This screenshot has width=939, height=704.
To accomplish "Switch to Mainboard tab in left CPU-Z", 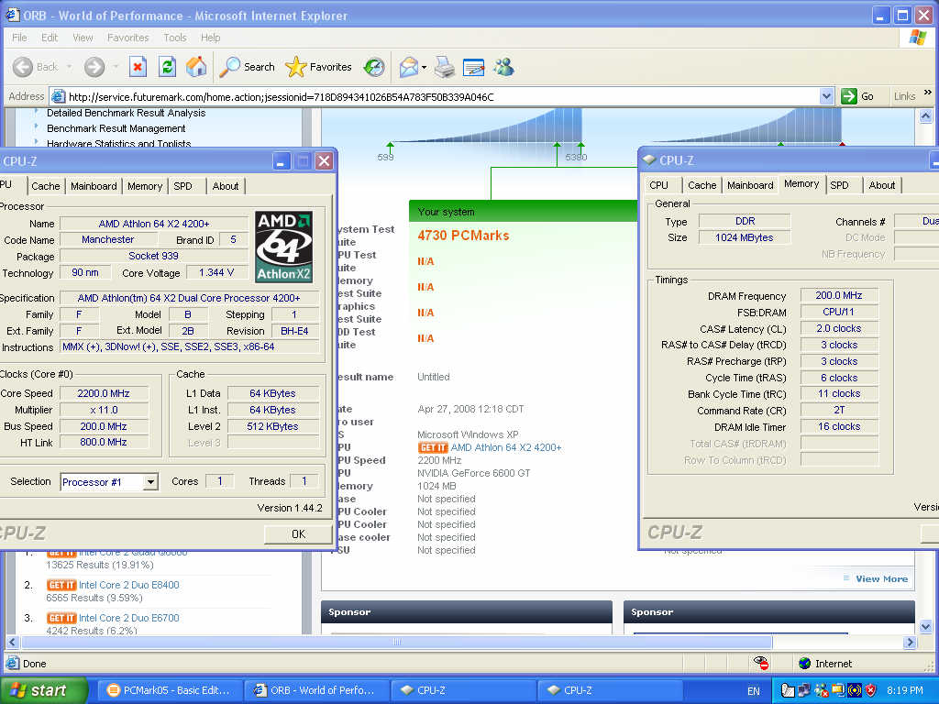I will (x=94, y=186).
